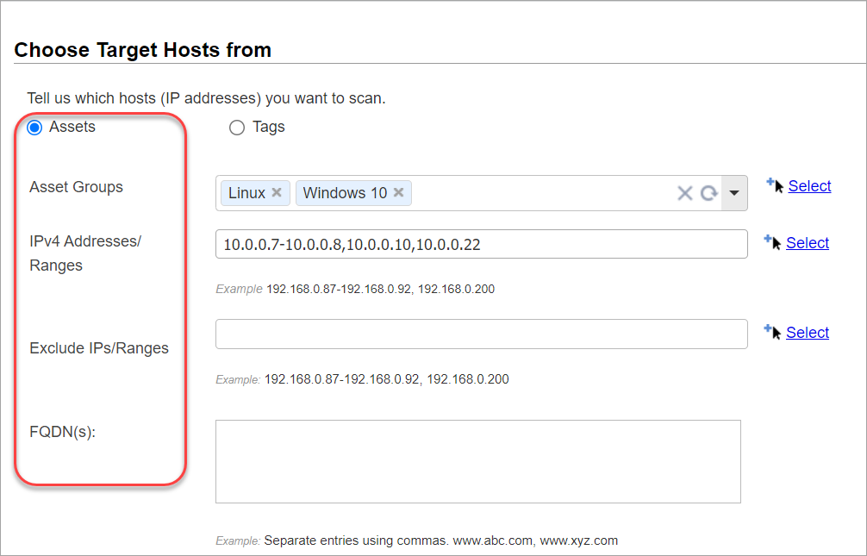
Task: Click the plus-cursor icon beside IPv4 Addresses Select
Action: coord(771,242)
